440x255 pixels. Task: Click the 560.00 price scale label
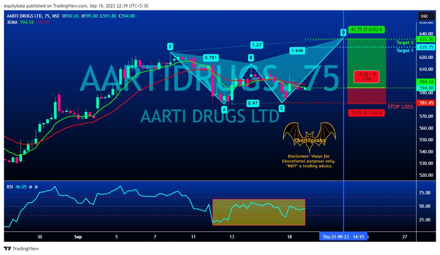[425, 128]
